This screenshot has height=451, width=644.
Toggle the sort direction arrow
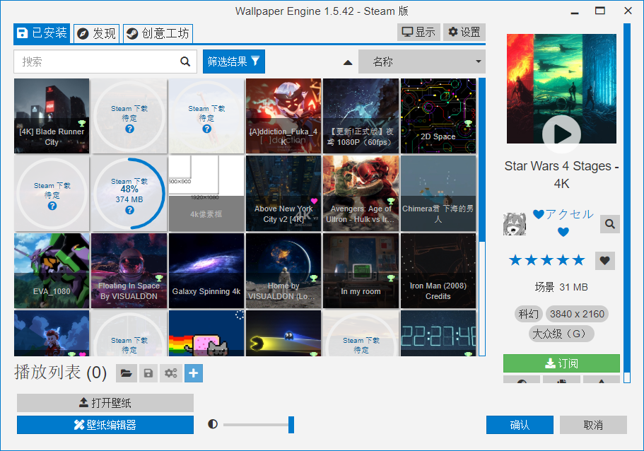click(x=348, y=62)
